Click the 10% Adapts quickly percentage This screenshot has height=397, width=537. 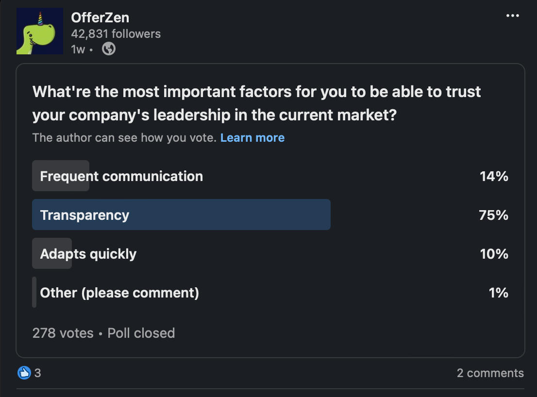pyautogui.click(x=494, y=254)
